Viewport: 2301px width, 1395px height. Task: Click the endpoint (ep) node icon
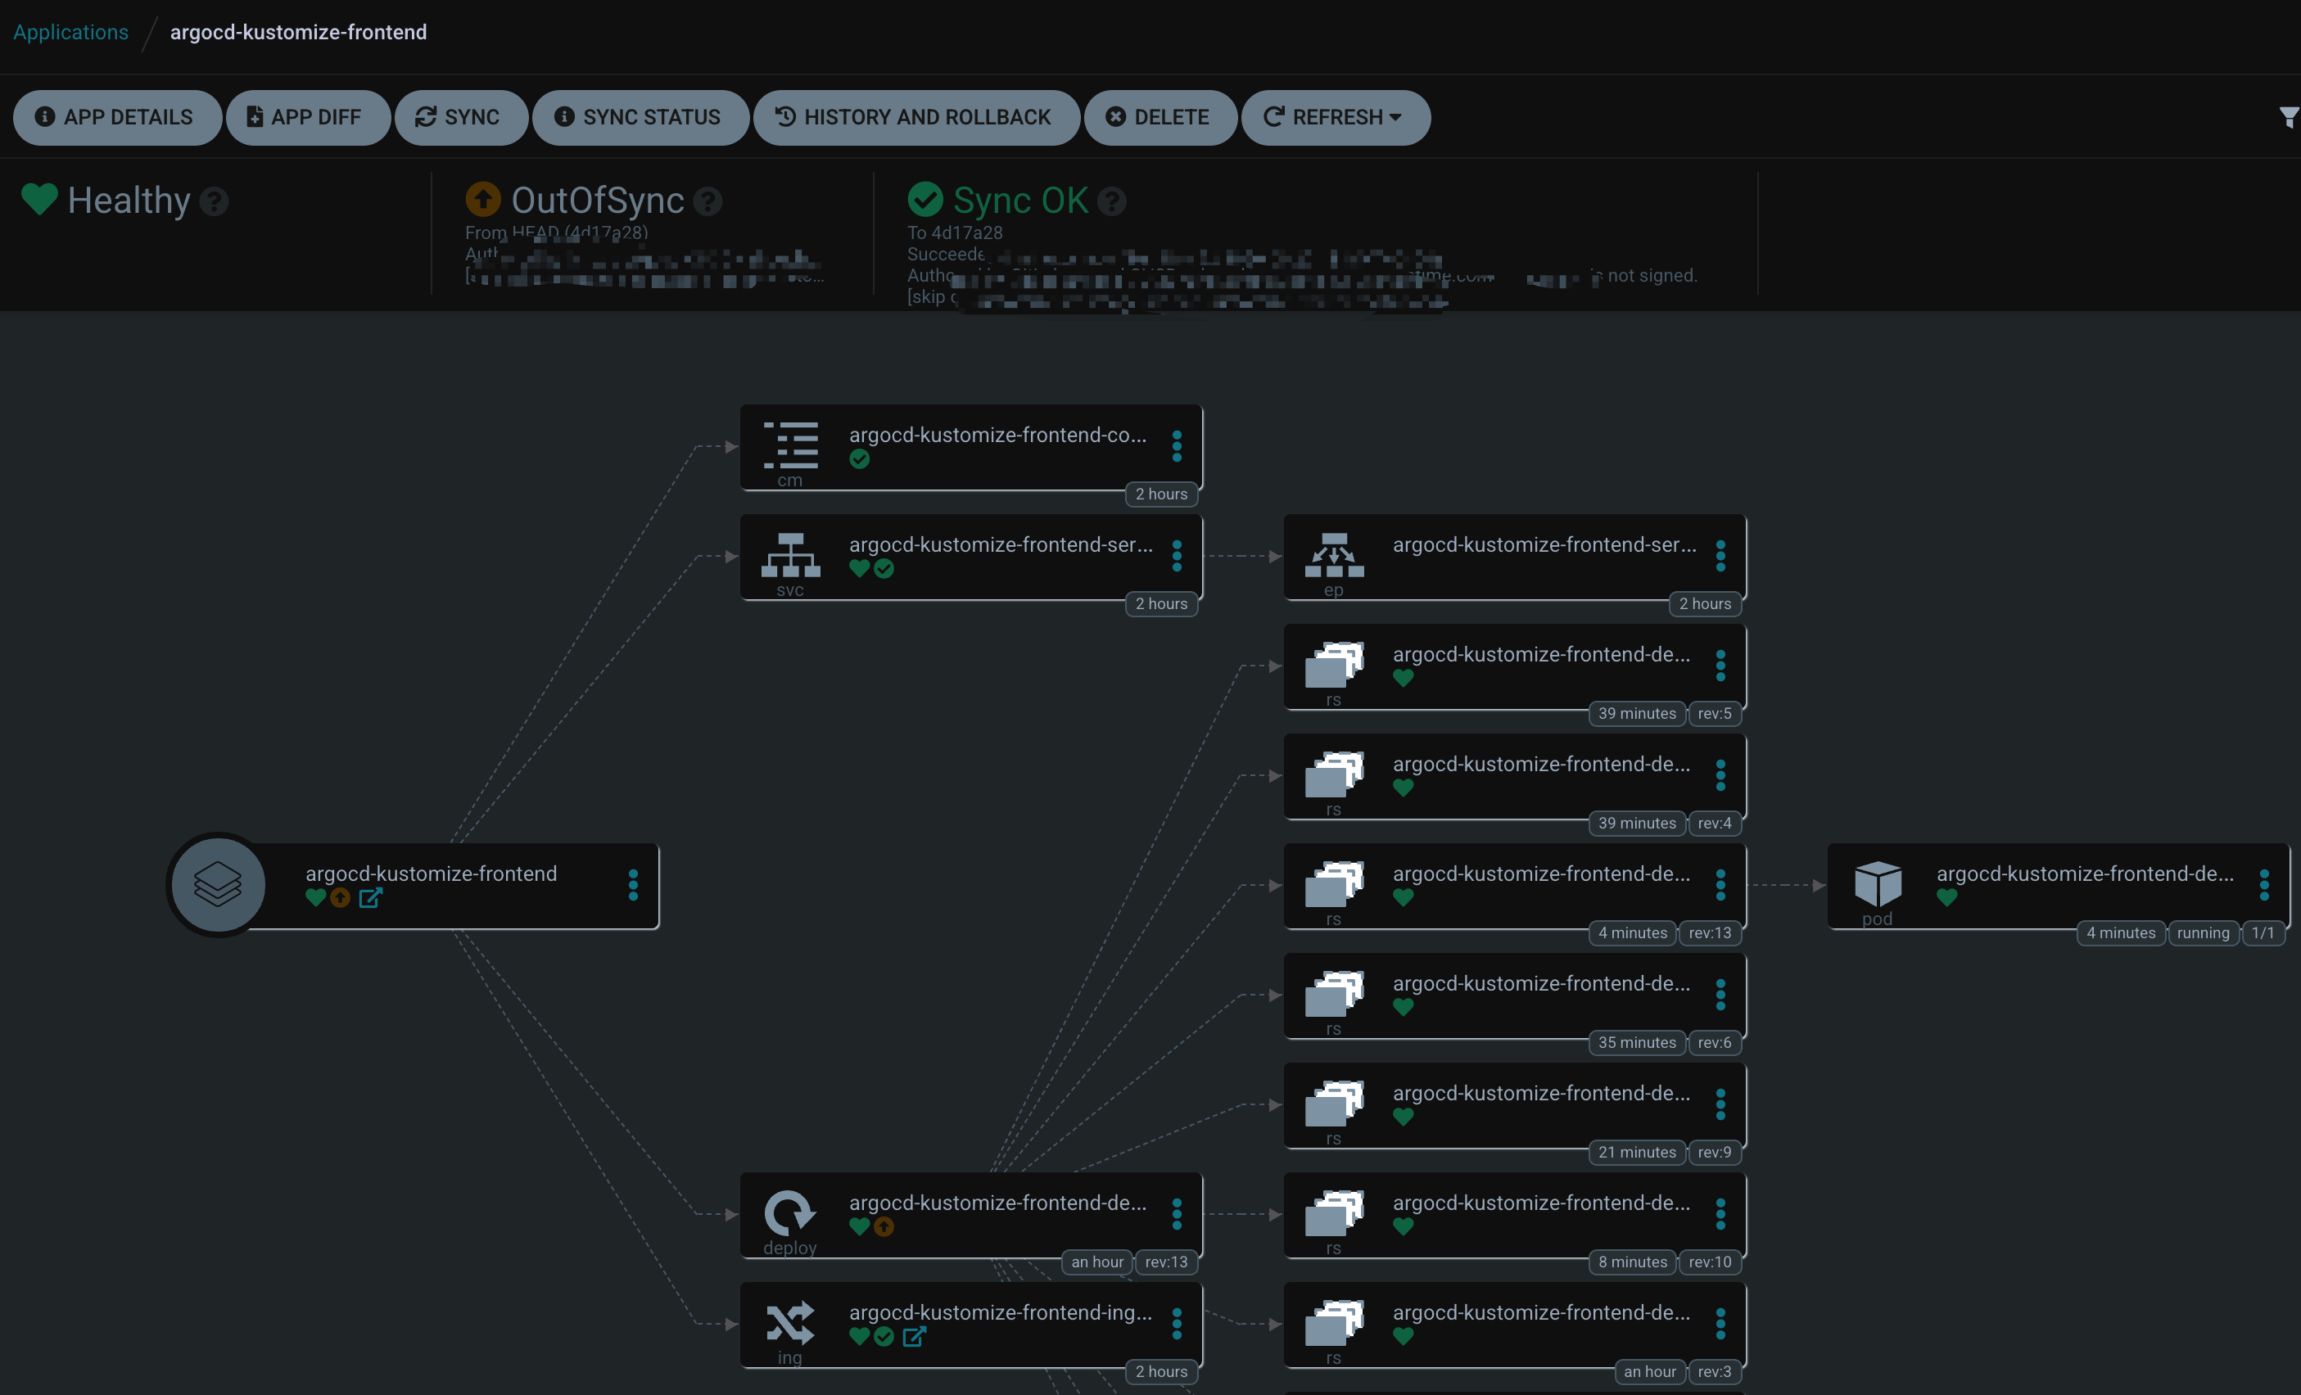(x=1334, y=554)
